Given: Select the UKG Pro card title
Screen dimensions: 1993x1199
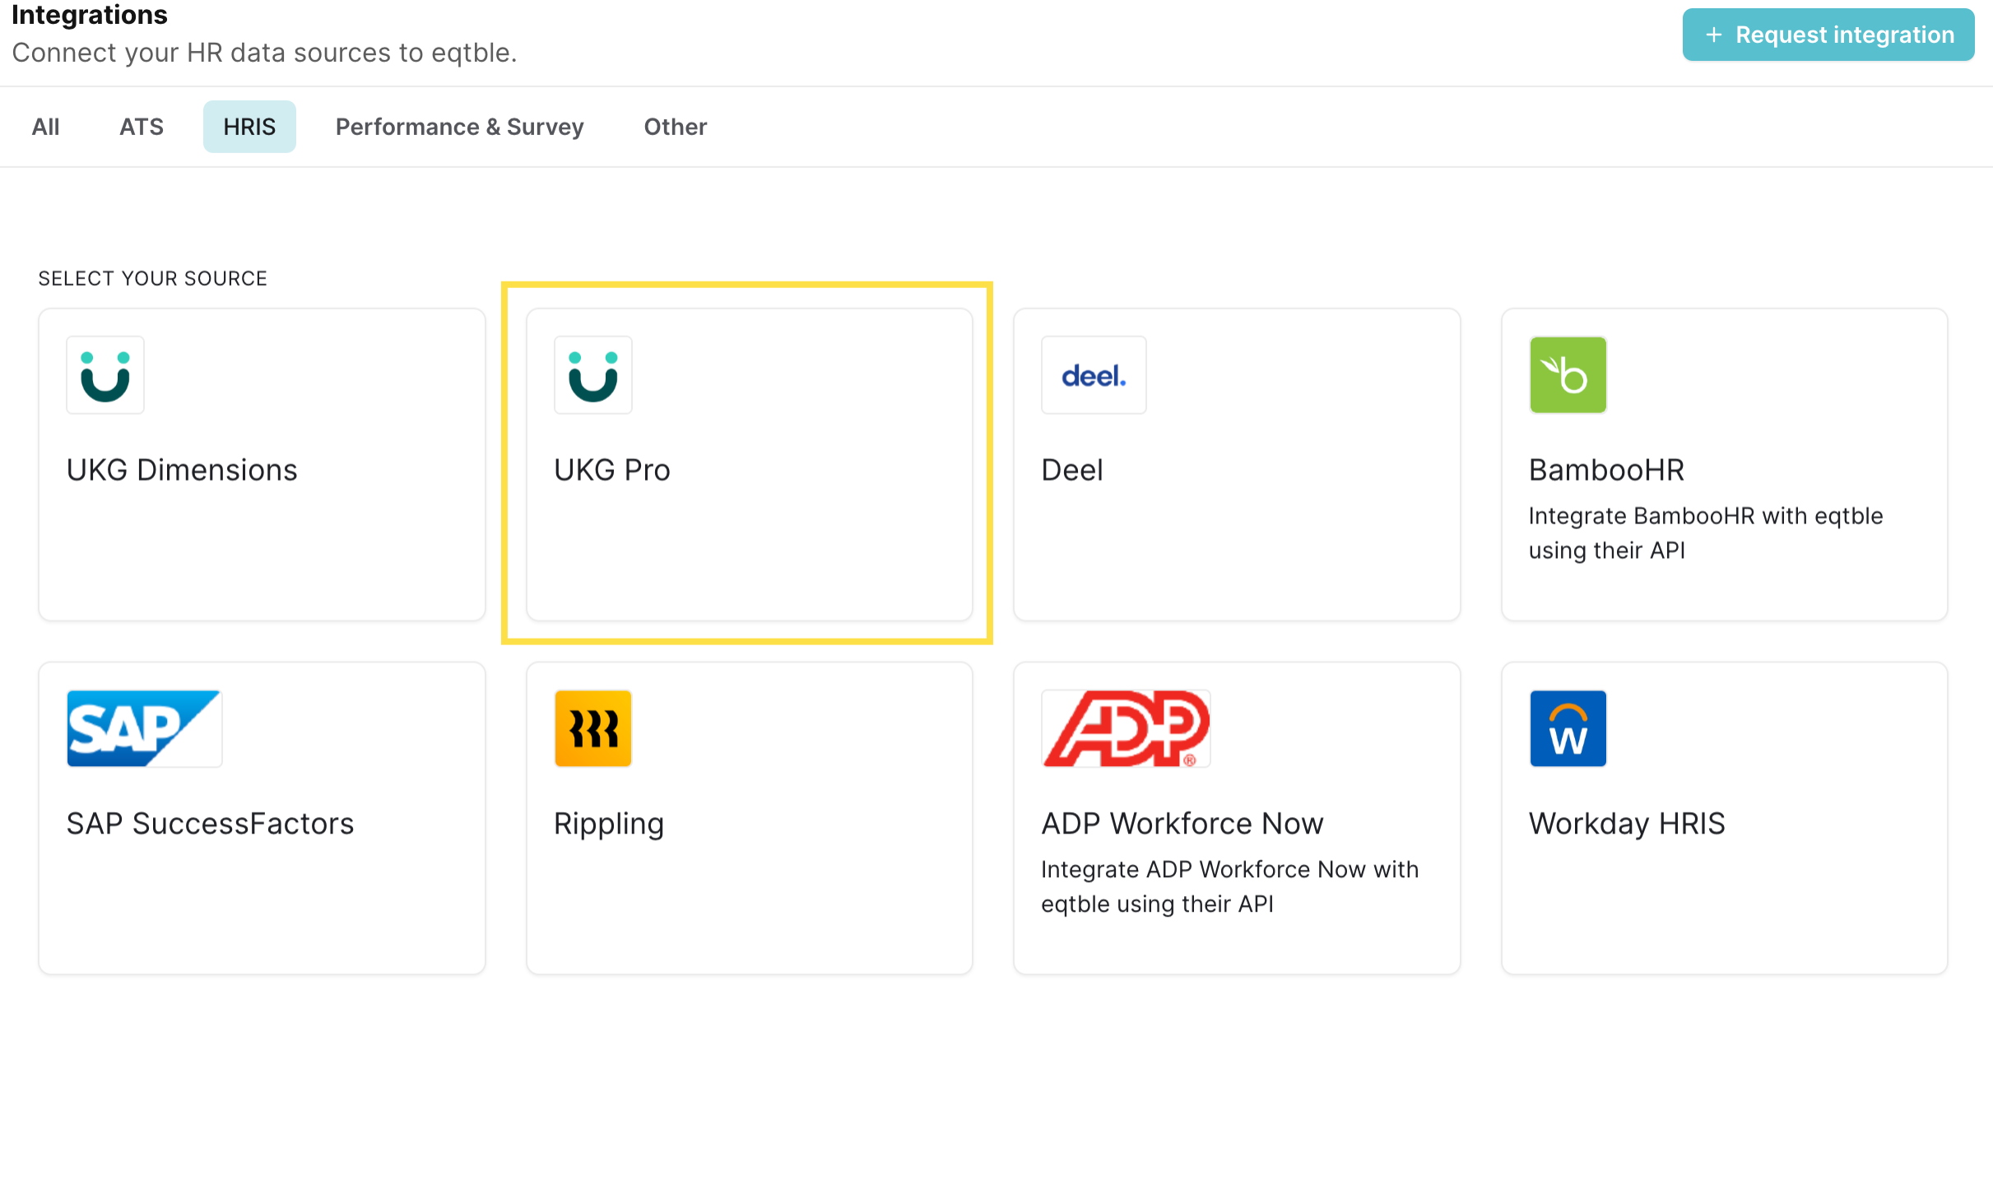Looking at the screenshot, I should coord(611,470).
